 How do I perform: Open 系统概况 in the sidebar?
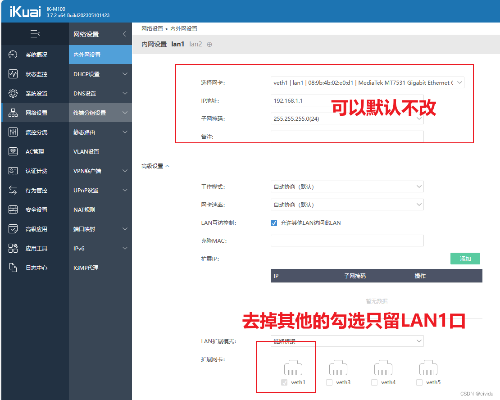(35, 55)
